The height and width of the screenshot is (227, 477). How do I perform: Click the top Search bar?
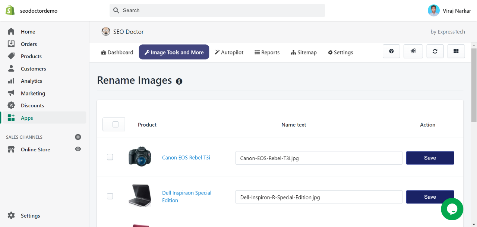tap(217, 10)
